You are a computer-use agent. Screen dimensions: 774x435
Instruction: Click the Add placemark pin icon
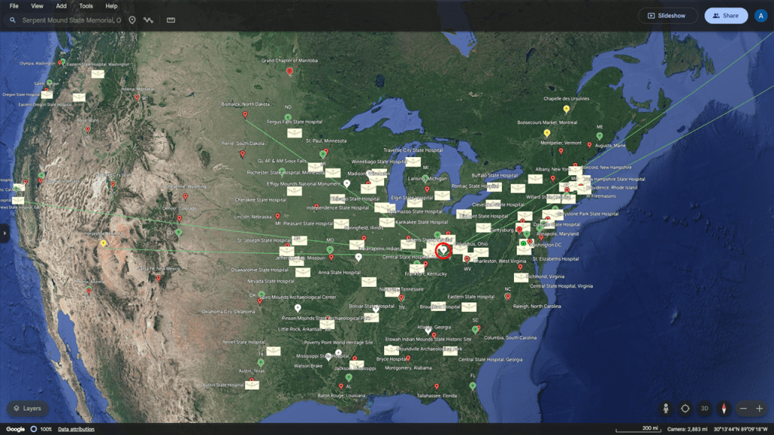click(132, 20)
